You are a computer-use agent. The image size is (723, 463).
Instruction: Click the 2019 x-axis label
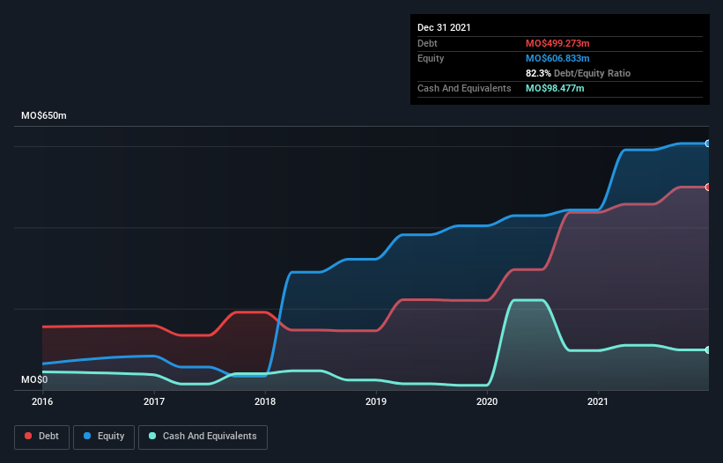(x=376, y=401)
